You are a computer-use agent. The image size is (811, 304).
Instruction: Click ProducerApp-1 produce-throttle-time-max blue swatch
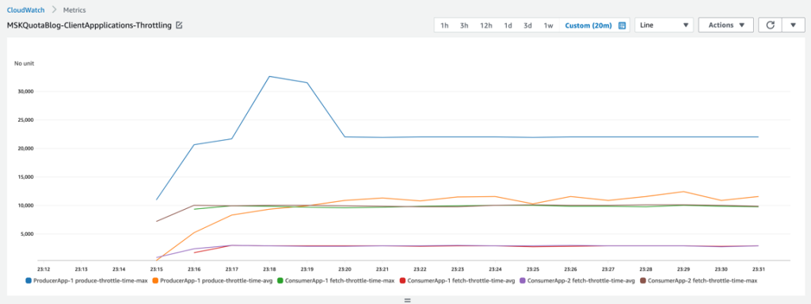pyautogui.click(x=29, y=281)
